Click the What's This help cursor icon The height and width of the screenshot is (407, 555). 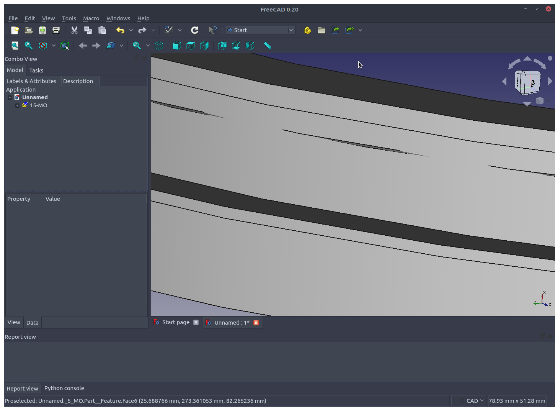tap(212, 30)
